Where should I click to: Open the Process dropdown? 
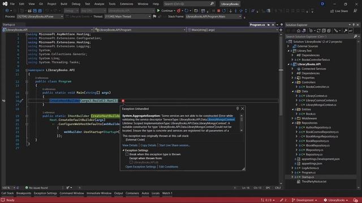click(x=40, y=16)
